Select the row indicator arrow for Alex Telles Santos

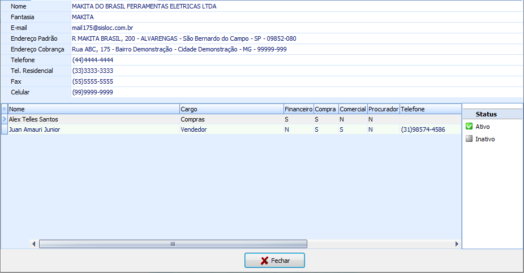click(5, 119)
